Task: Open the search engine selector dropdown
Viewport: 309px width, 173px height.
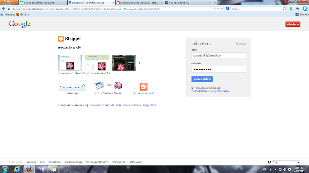Action: (228, 9)
